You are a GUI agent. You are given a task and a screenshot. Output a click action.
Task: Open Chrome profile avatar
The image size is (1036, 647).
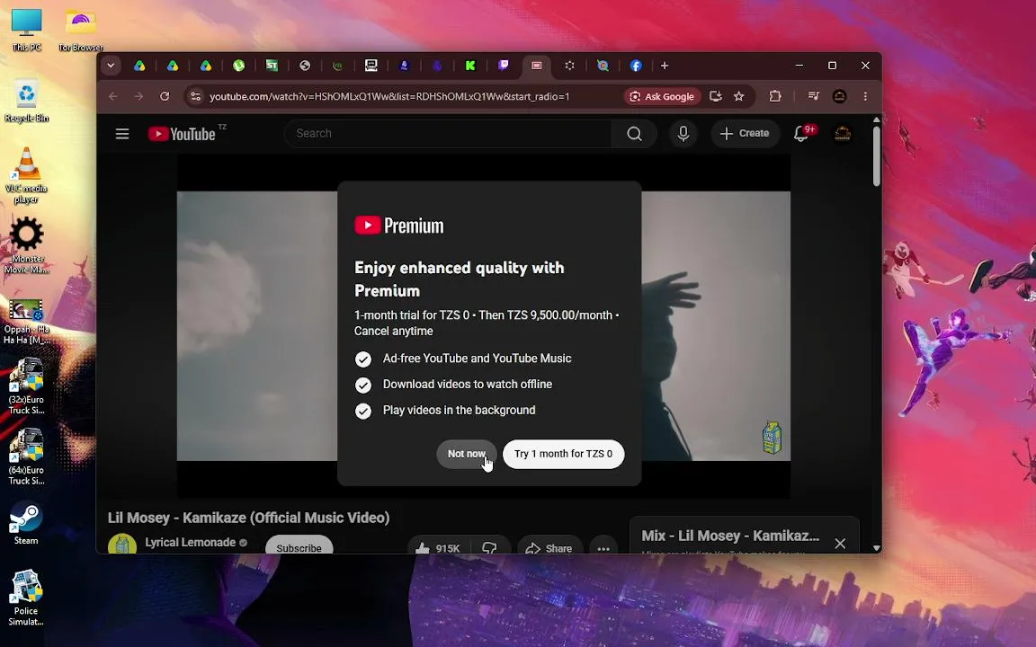coord(839,96)
